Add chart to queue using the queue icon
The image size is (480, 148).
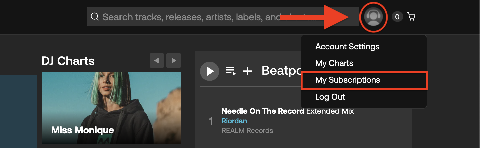(231, 71)
